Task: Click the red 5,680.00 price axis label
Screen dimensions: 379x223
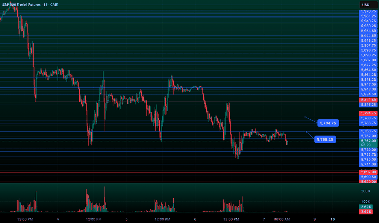Action: click(x=368, y=182)
